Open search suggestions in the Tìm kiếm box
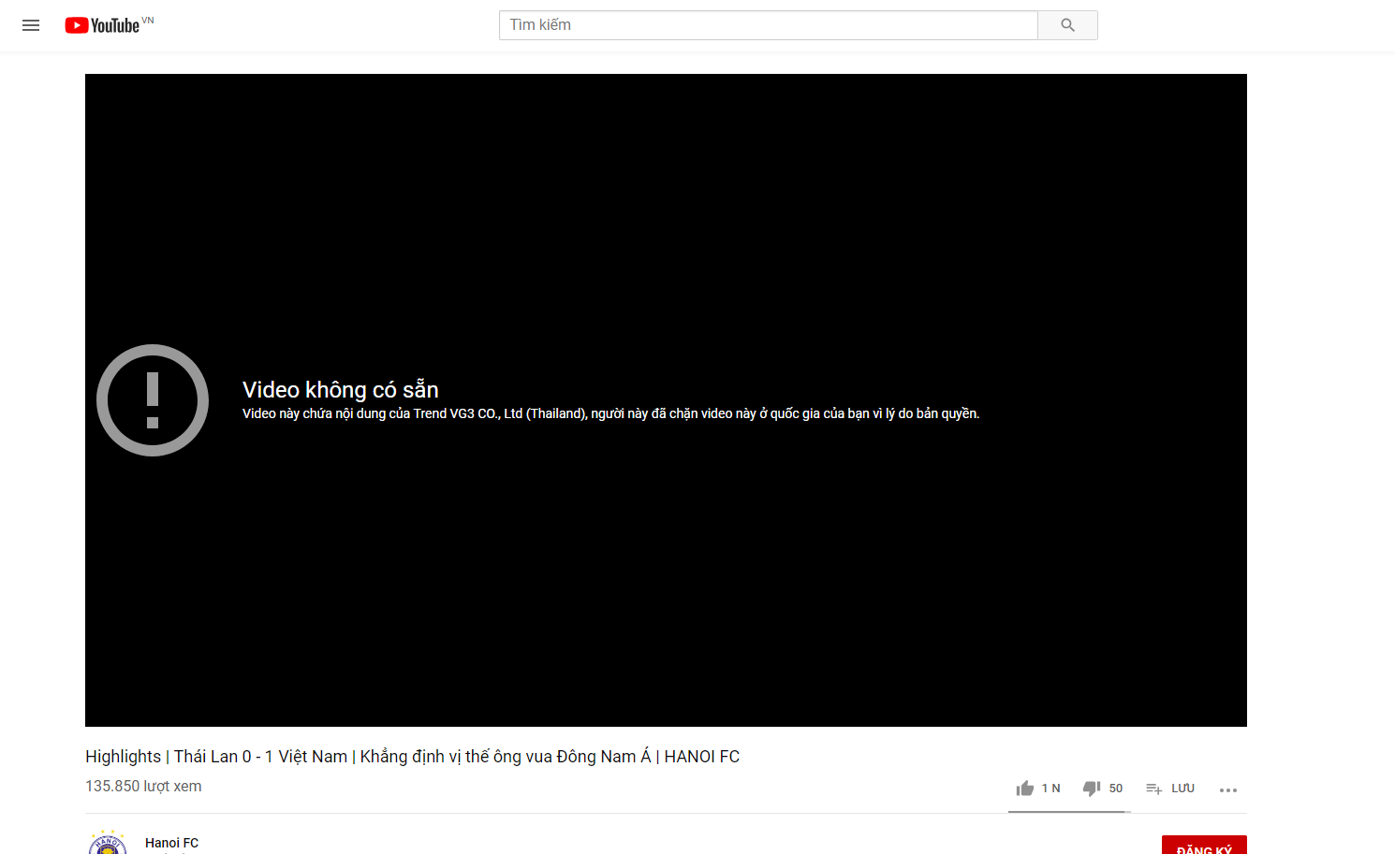Image resolution: width=1395 pixels, height=854 pixels. (768, 25)
